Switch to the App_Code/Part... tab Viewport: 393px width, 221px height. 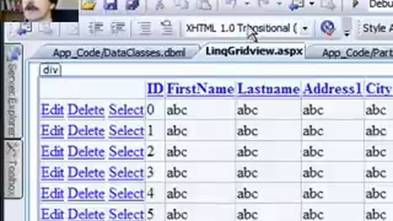(x=357, y=53)
